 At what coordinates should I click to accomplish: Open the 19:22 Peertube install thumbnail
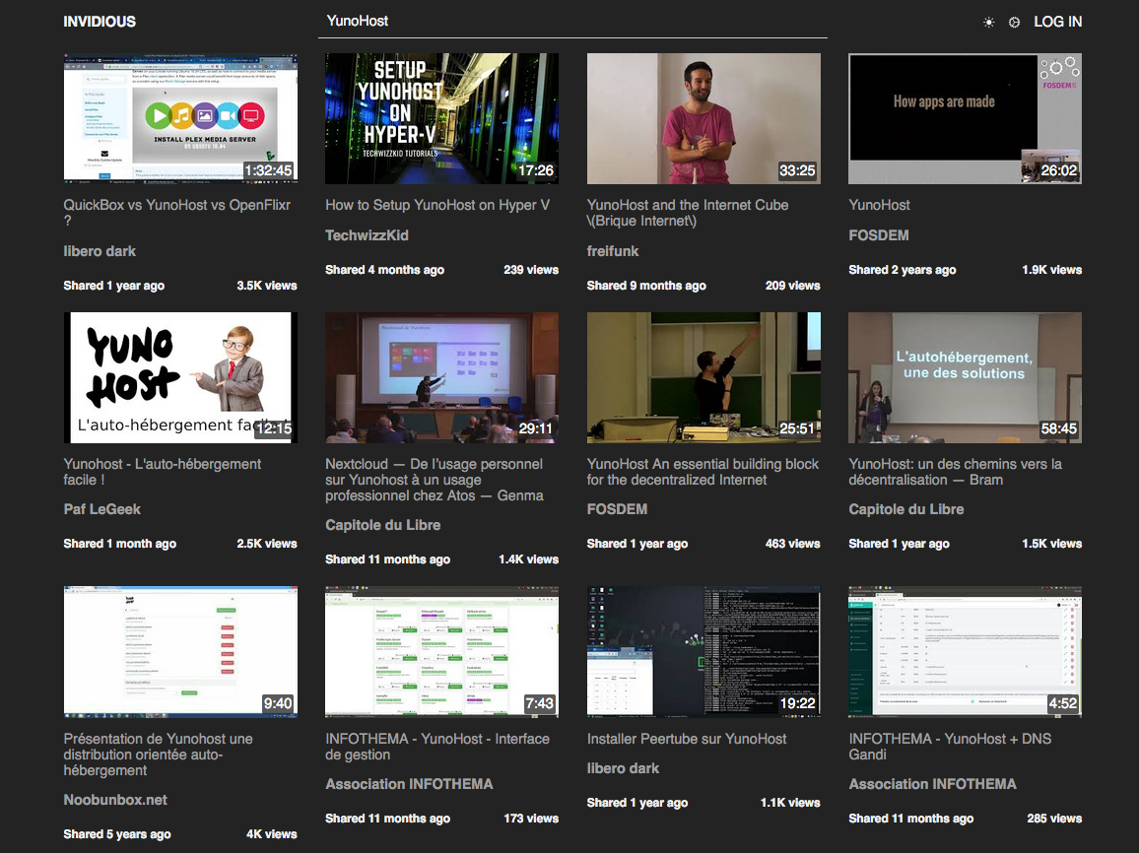[703, 652]
